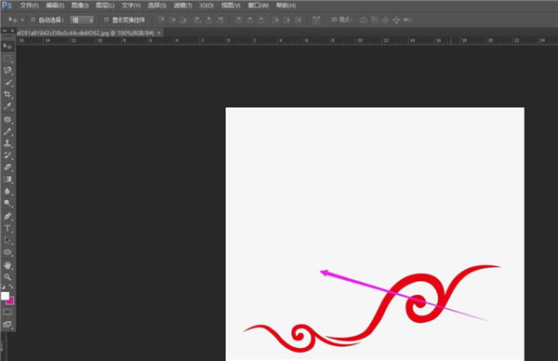Click the Ps application logo
The height and width of the screenshot is (361, 558).
(7, 5)
